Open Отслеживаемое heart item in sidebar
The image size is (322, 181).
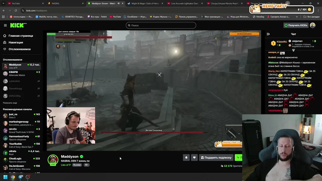pyautogui.click(x=19, y=49)
